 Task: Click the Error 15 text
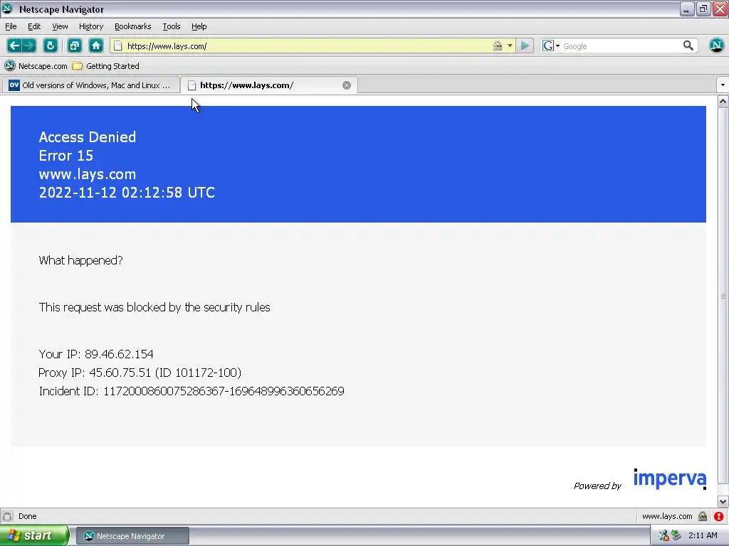click(x=66, y=156)
